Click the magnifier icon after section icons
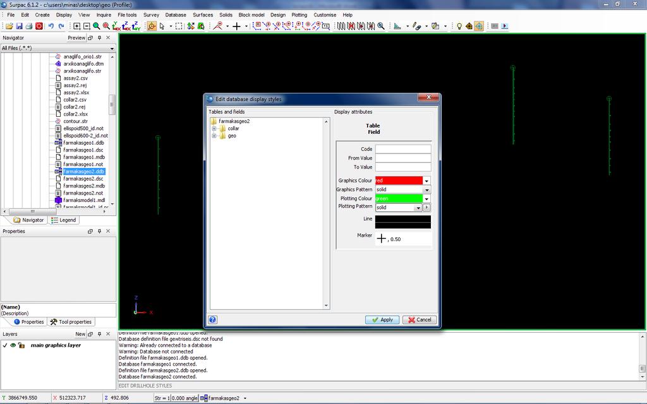The height and width of the screenshot is (404, 647). click(381, 26)
